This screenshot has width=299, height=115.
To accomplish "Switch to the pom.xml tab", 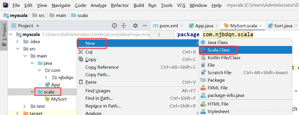I will click(166, 26).
